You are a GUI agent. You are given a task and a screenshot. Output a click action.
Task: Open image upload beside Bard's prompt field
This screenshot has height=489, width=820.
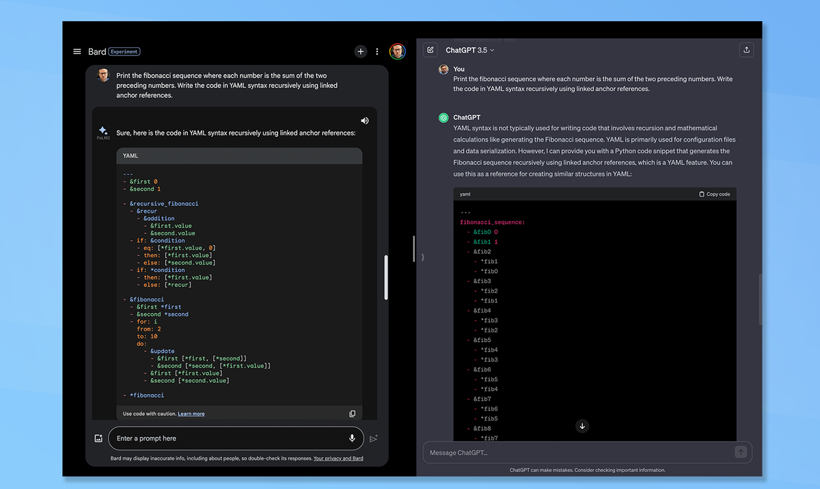[98, 438]
